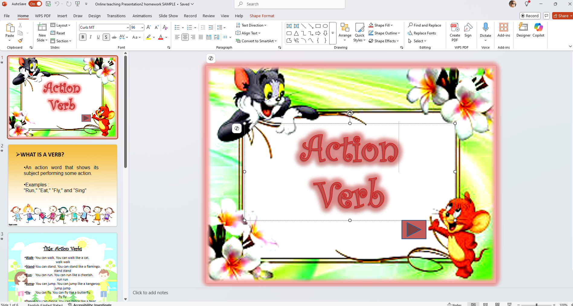Click the Share button
Screen dimensions: 573x306
coord(562,16)
